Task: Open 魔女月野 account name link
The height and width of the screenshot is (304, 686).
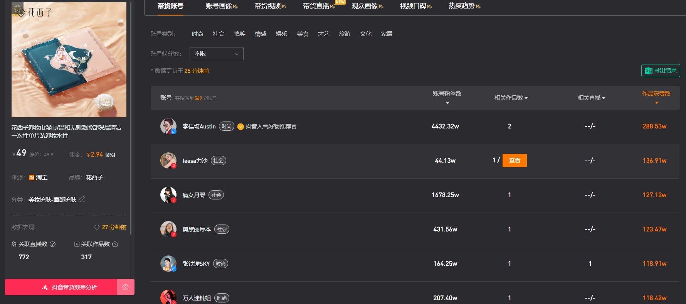Action: pos(194,195)
